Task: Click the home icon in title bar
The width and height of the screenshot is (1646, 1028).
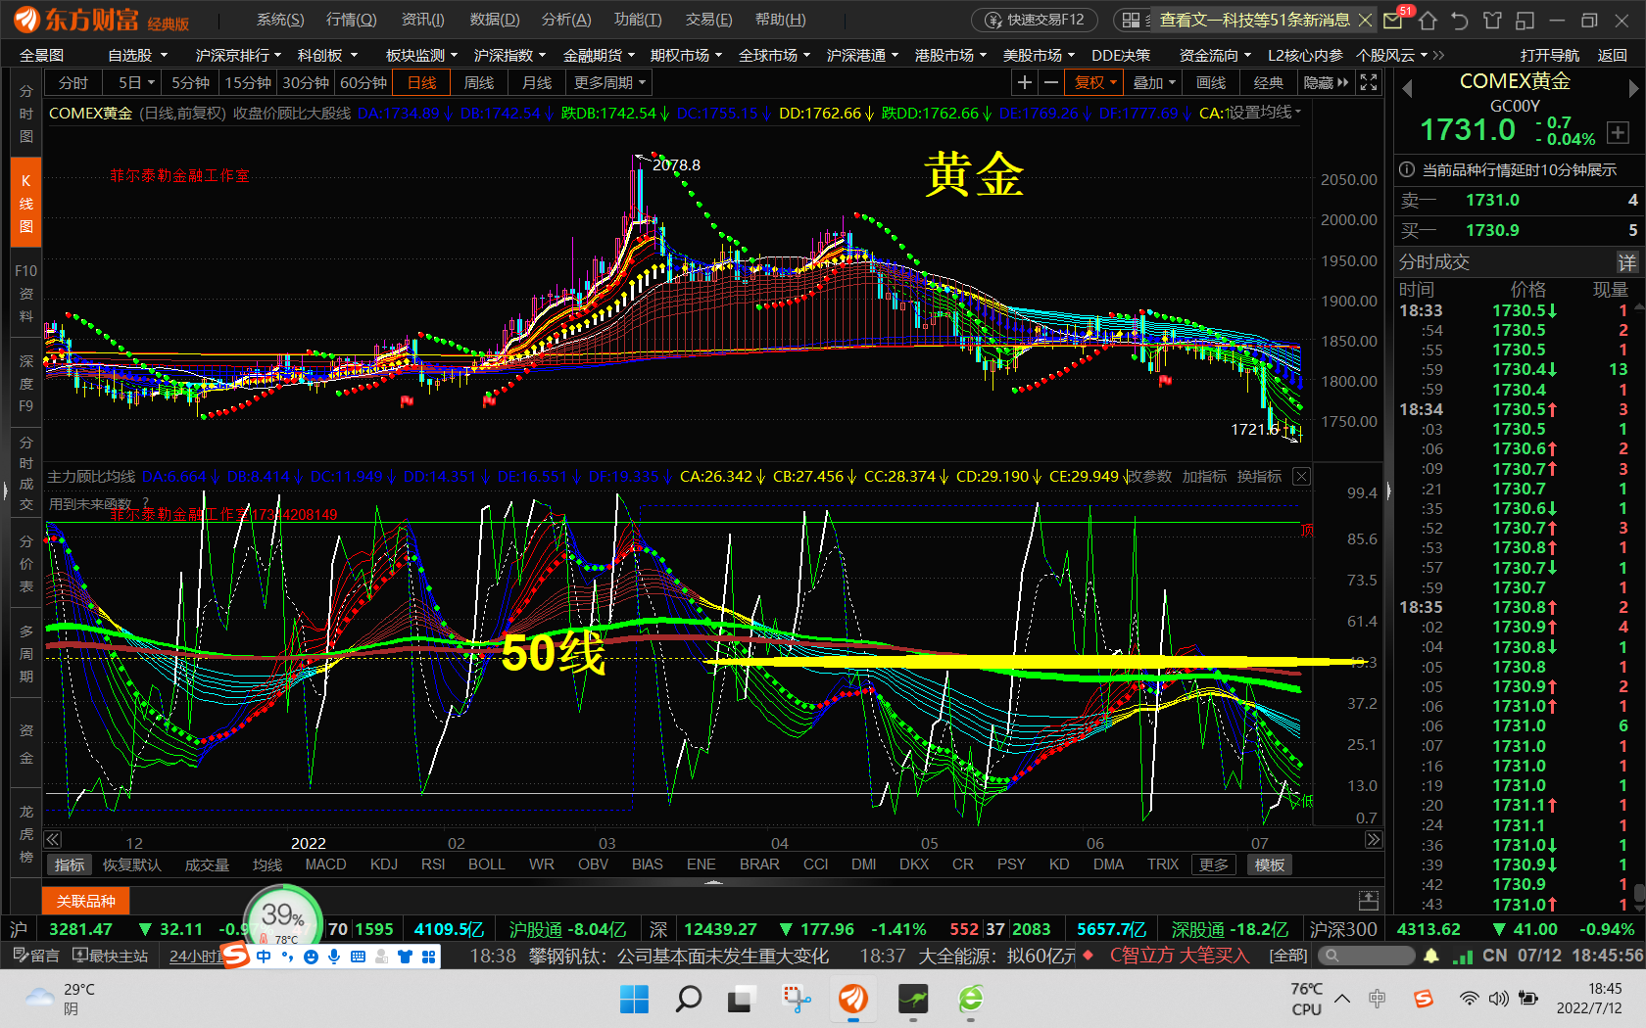Action: 1428,21
